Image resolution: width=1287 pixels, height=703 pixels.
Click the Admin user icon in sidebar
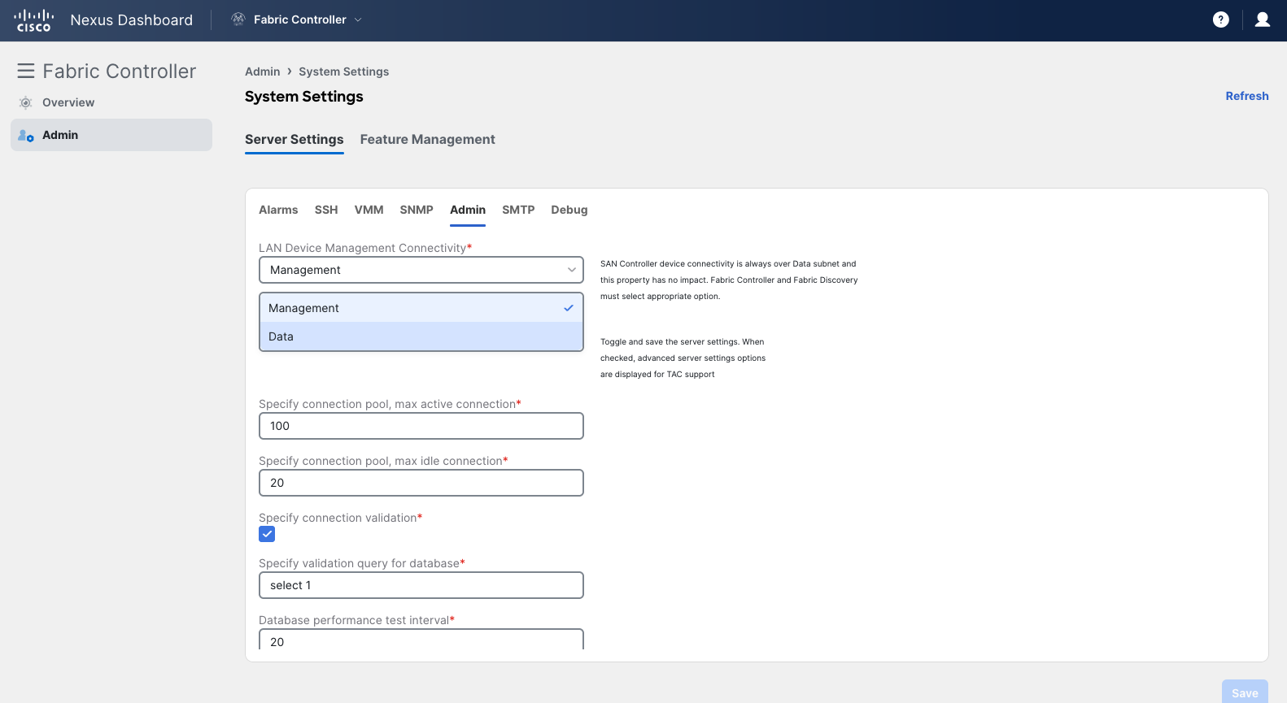click(x=26, y=135)
